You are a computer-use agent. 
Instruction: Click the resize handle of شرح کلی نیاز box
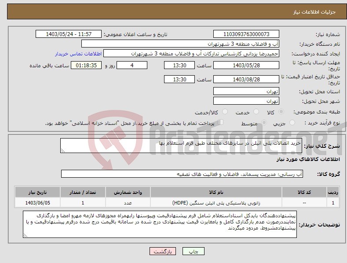pyautogui.click(x=63, y=150)
